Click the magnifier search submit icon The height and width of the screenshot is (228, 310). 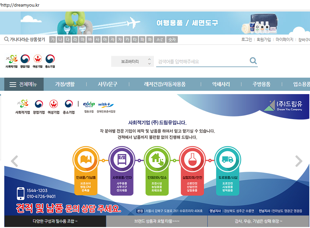pyautogui.click(x=253, y=61)
